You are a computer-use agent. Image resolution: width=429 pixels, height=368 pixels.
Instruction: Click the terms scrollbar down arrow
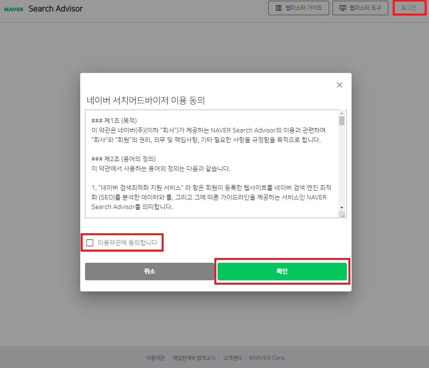pyautogui.click(x=342, y=208)
